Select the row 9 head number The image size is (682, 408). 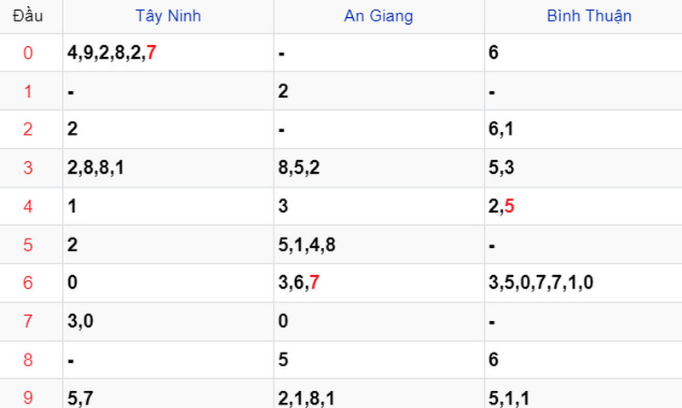pos(28,396)
